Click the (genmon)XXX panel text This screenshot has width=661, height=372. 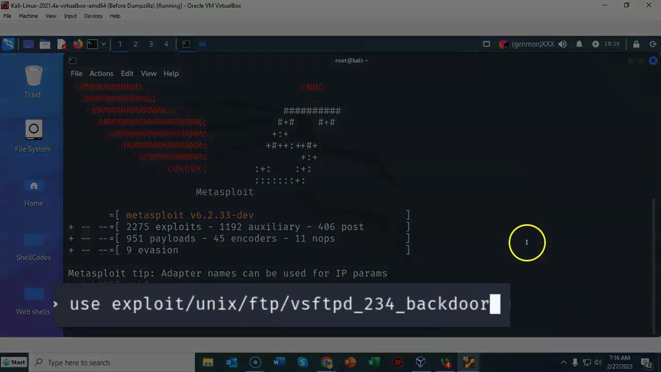tap(533, 44)
